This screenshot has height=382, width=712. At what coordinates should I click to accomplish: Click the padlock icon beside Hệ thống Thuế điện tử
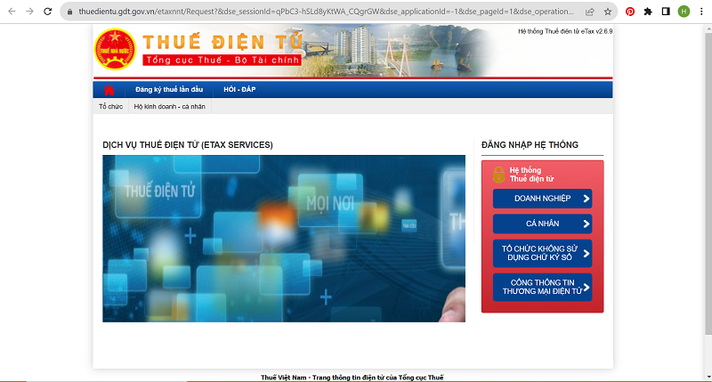click(x=498, y=175)
